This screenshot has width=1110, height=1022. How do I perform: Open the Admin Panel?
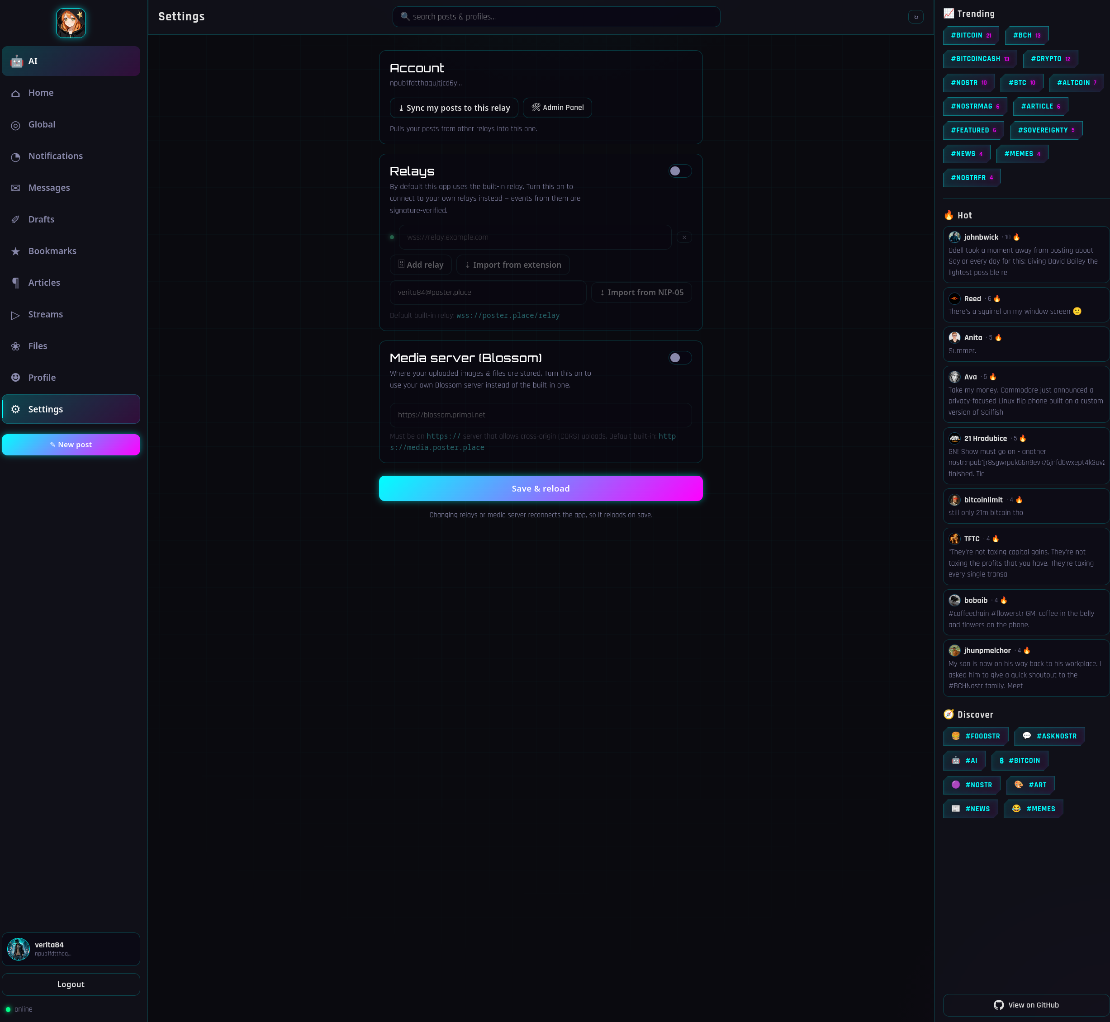558,108
